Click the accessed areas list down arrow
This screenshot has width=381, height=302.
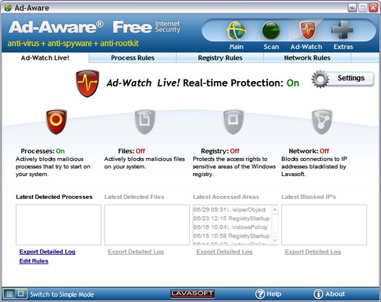click(275, 240)
